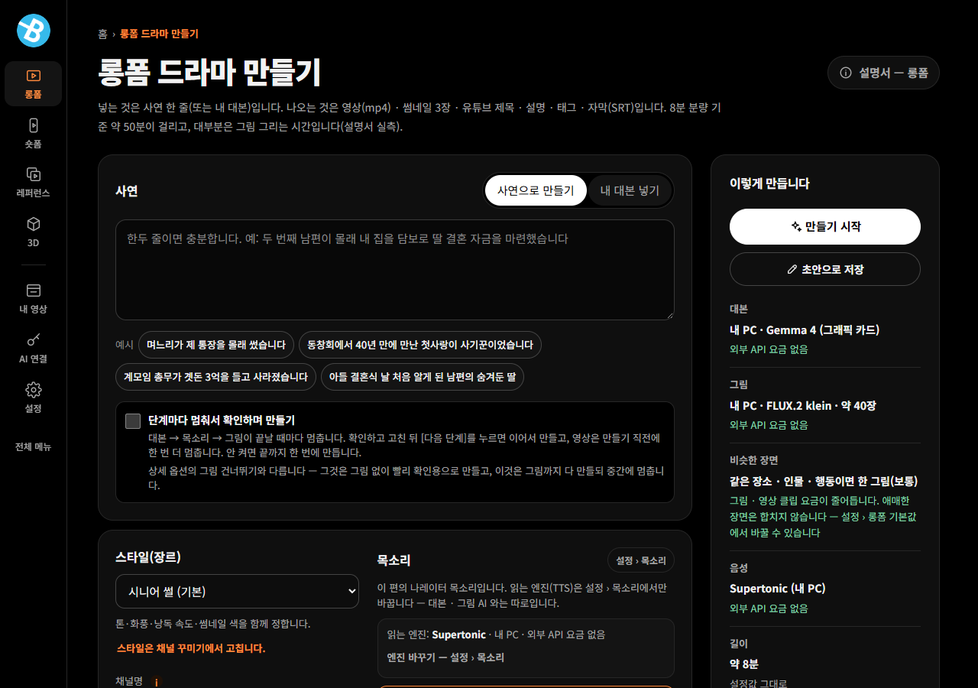The width and height of the screenshot is (978, 688).
Task: Open 내 영상 in the sidebar
Action: click(x=33, y=299)
